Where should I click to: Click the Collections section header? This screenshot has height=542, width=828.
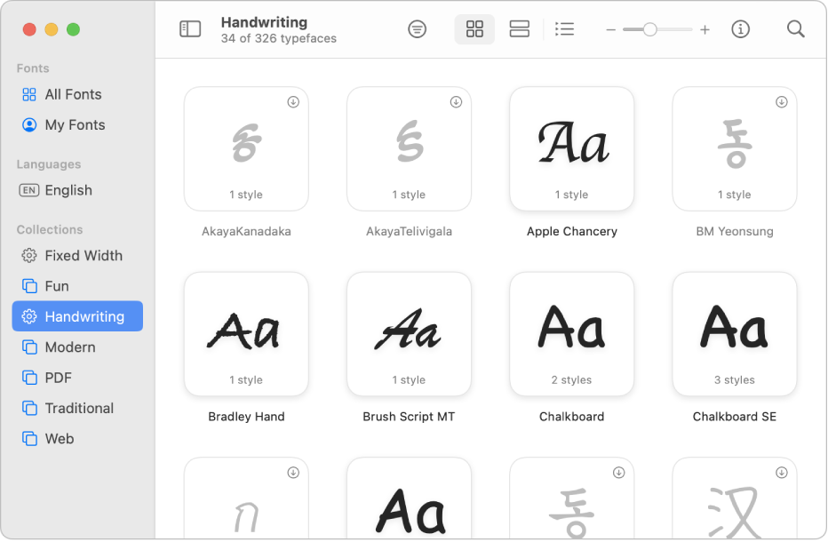coord(50,230)
